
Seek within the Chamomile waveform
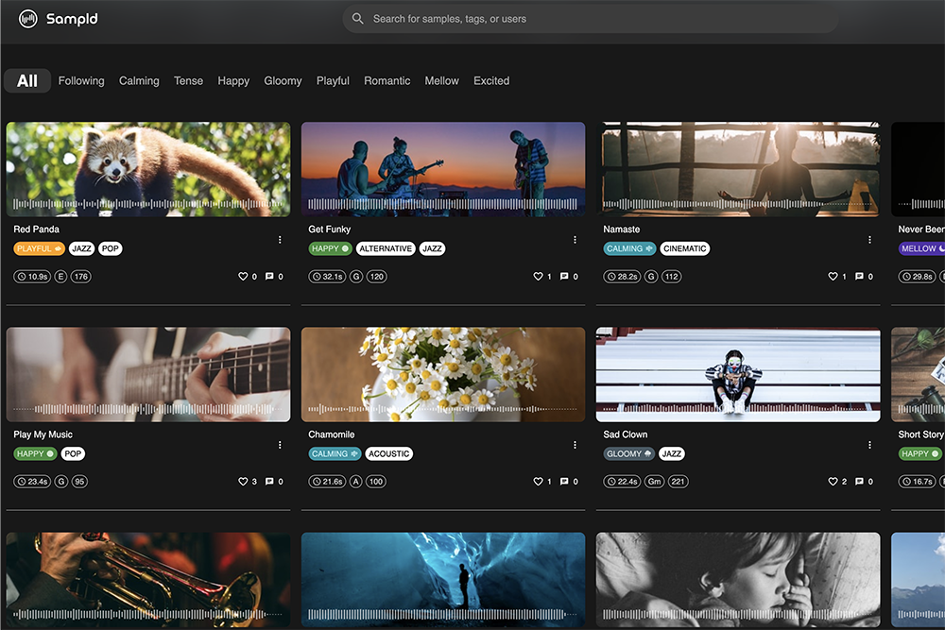[x=443, y=410]
